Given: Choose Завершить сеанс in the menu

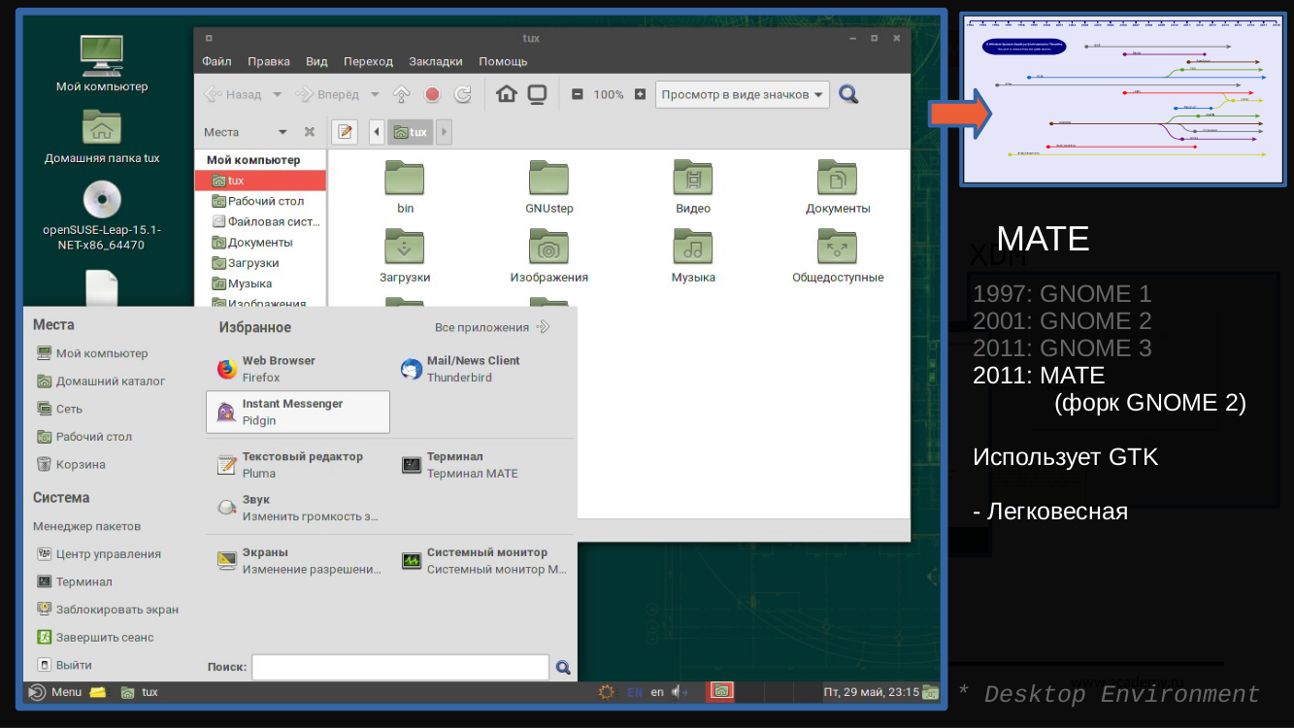Looking at the screenshot, I should click(95, 637).
